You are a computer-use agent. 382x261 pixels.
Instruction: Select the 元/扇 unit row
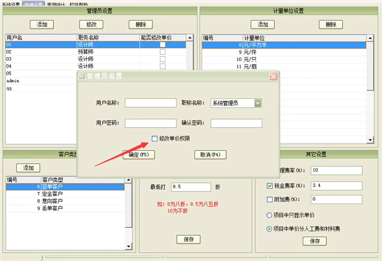(284, 67)
